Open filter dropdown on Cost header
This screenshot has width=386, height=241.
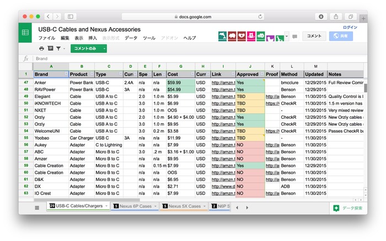coord(192,74)
